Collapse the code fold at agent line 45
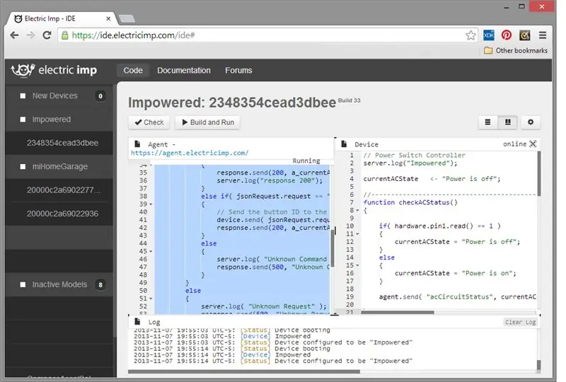566x382 pixels. coord(151,251)
